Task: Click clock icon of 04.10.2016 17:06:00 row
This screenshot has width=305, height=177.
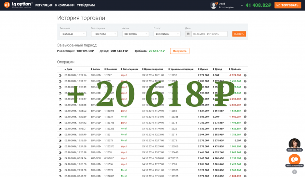Action: pyautogui.click(x=60, y=164)
